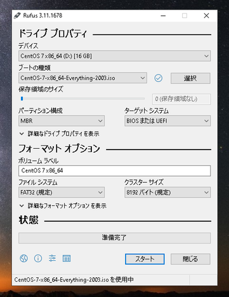Viewport: 229px width, 297px height.
Task: Click the スタート button
Action: (x=145, y=259)
